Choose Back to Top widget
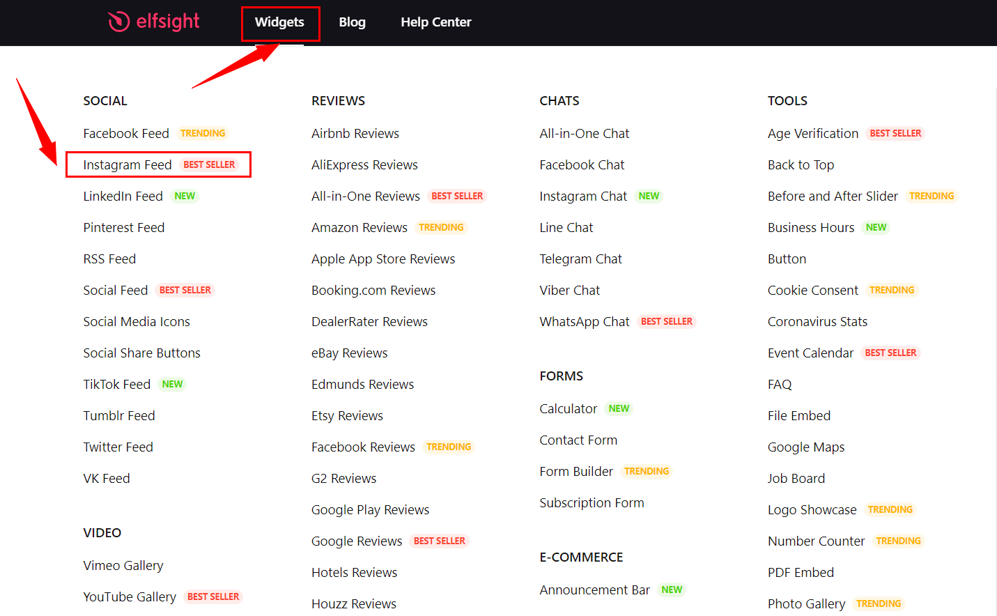This screenshot has height=616, width=997. 801,164
